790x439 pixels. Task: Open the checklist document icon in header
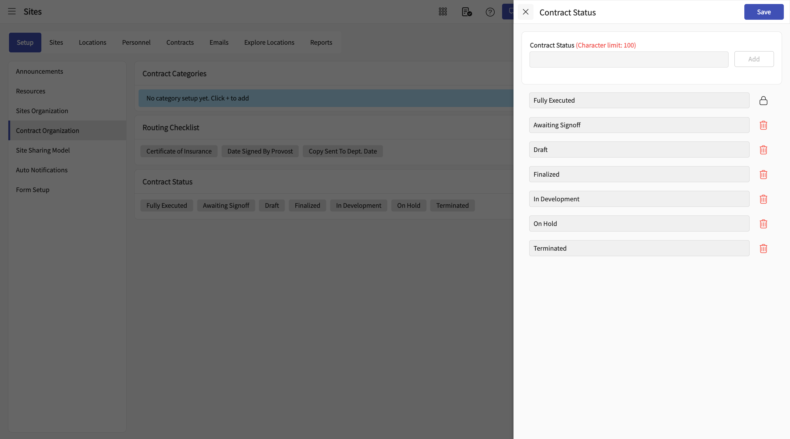(x=467, y=12)
